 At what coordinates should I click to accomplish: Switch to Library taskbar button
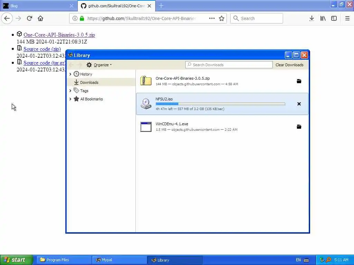tap(175, 260)
